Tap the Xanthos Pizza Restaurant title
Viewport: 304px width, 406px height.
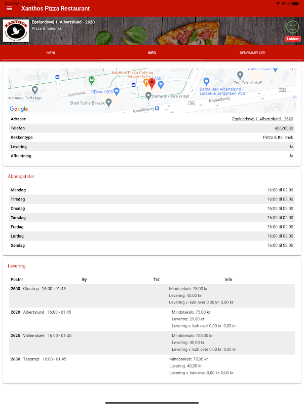tap(55, 9)
